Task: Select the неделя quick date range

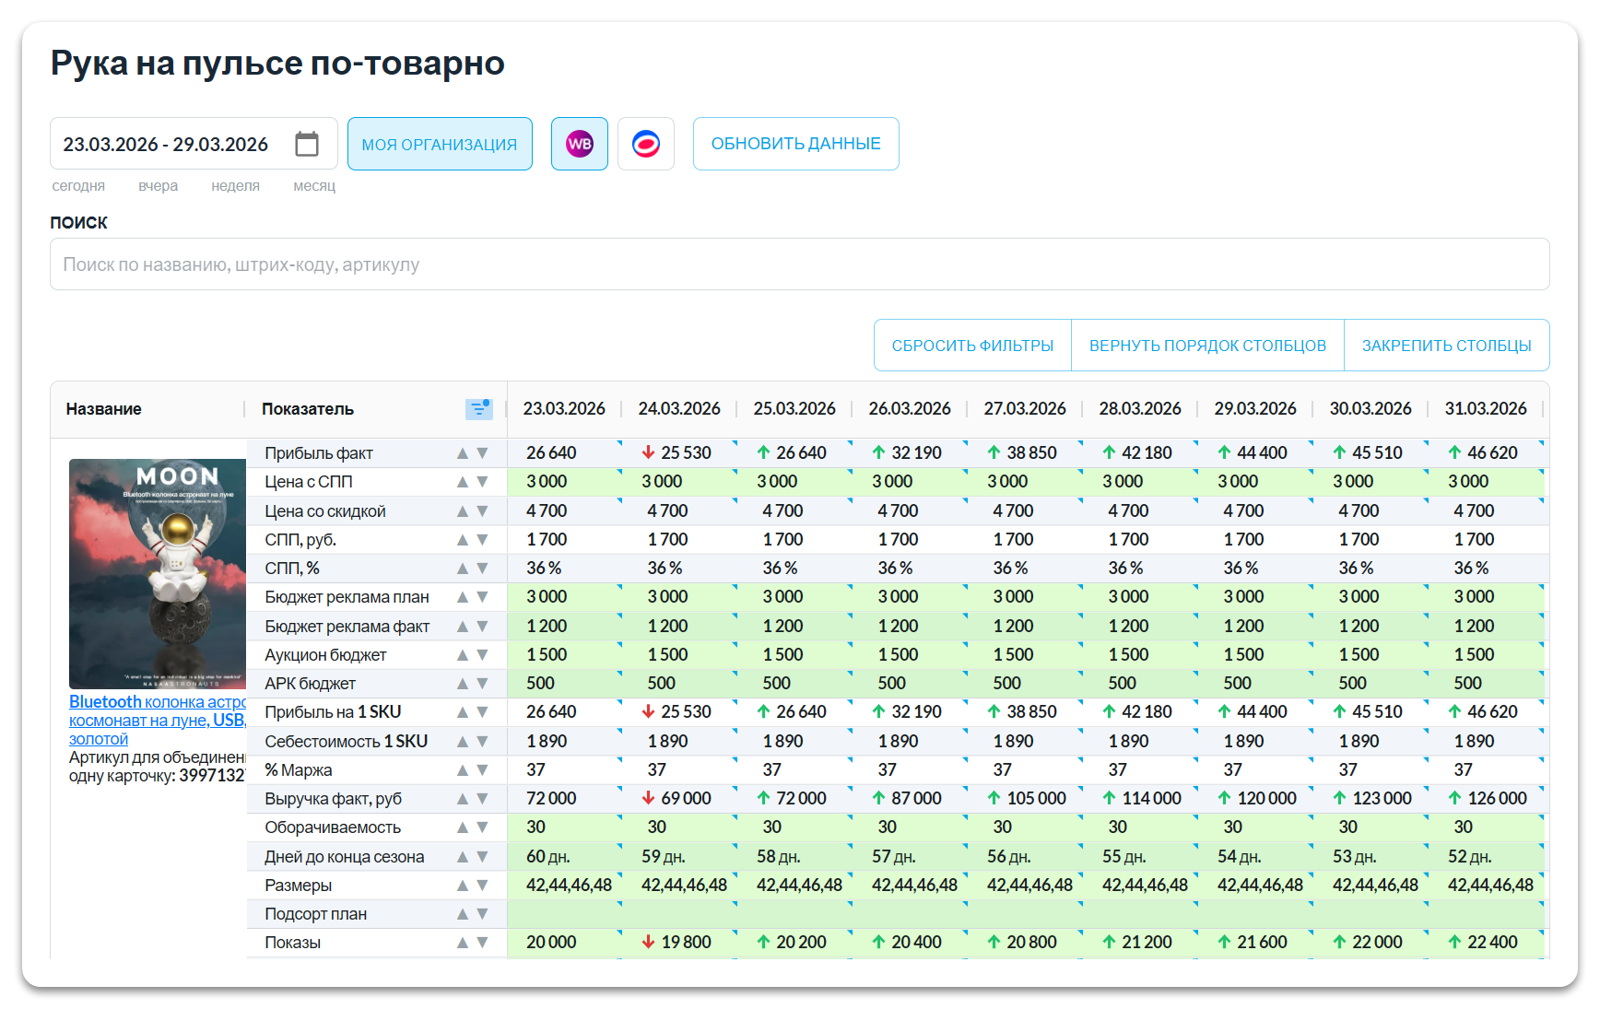Action: pyautogui.click(x=235, y=186)
